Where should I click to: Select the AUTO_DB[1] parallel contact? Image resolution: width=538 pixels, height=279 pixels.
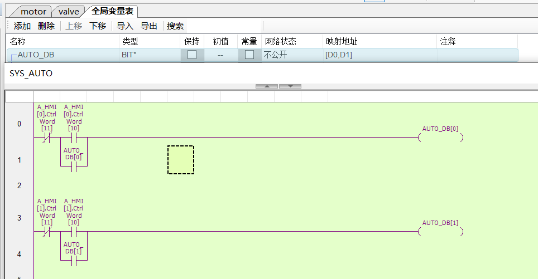click(74, 261)
